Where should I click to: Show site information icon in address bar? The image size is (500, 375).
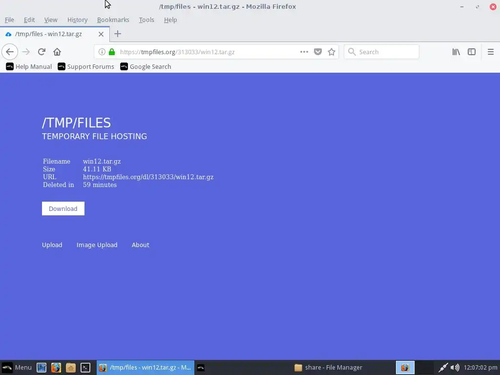tap(102, 52)
